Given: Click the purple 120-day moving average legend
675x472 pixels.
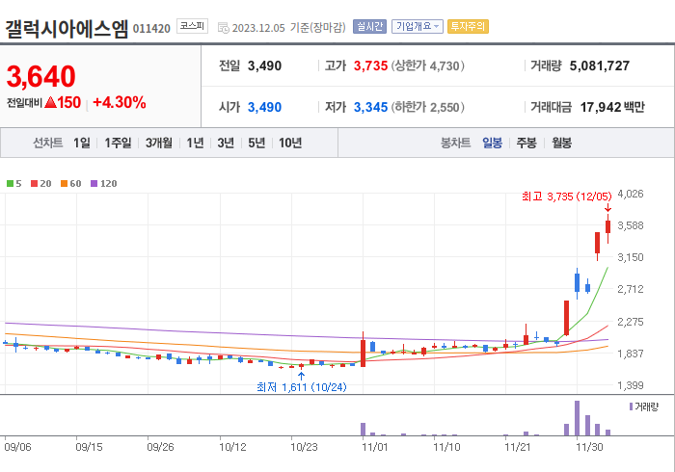Looking at the screenshot, I should [104, 184].
